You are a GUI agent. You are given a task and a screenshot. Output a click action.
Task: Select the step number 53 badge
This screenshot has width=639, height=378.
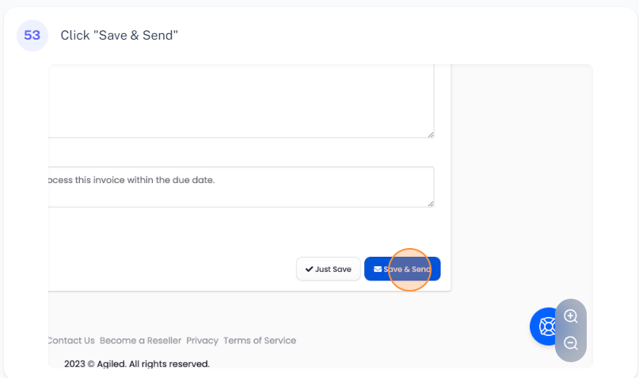[32, 36]
